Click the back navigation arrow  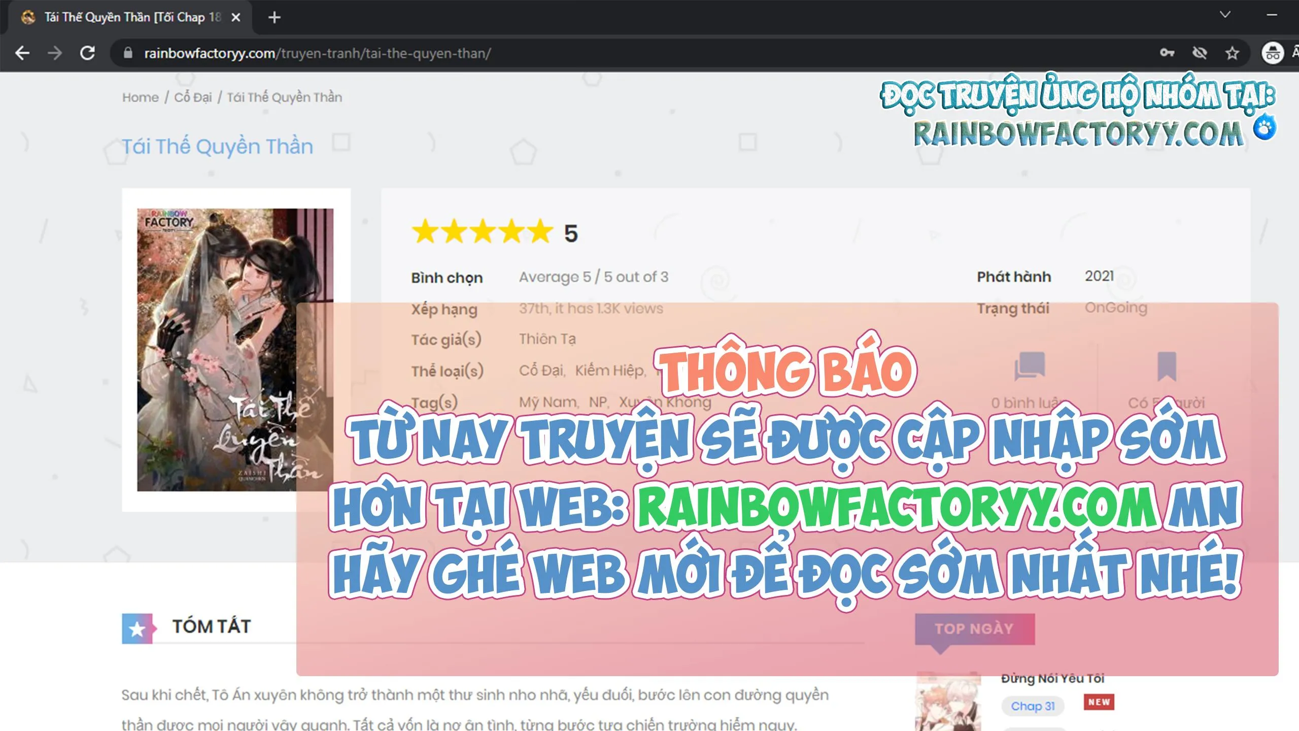pyautogui.click(x=22, y=52)
